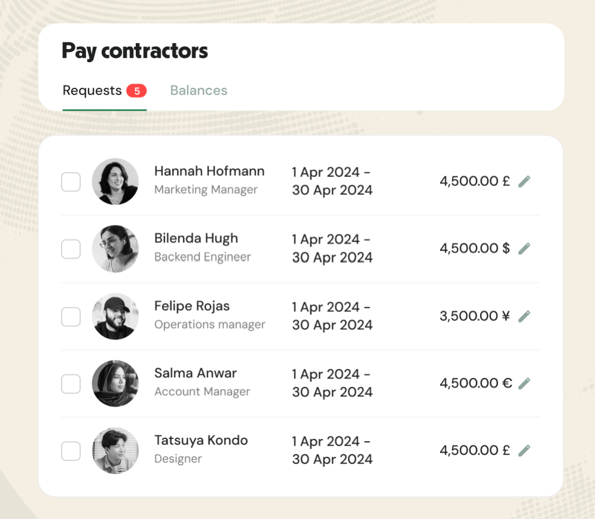Edit Tatsuya Kondo's payment amount

(x=524, y=450)
